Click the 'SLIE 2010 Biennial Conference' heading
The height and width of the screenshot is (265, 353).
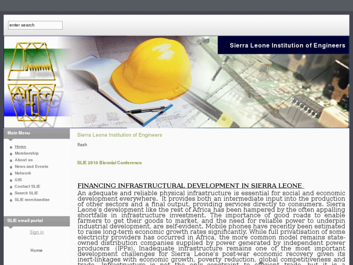(109, 162)
